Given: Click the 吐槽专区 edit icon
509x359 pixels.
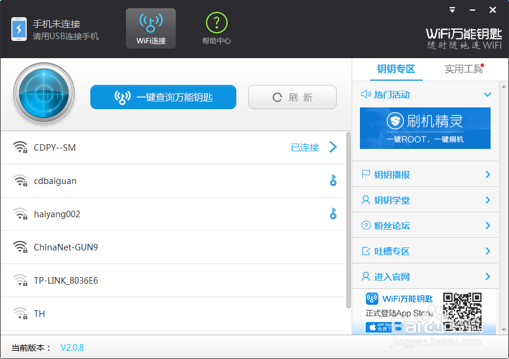Looking at the screenshot, I should pos(366,251).
